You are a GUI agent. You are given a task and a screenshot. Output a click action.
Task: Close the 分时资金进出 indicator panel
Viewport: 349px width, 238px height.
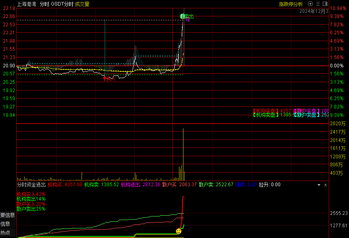(325, 185)
